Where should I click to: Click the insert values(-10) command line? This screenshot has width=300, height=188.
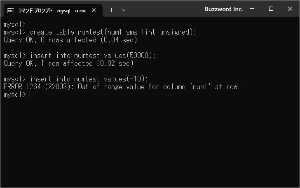click(x=76, y=79)
